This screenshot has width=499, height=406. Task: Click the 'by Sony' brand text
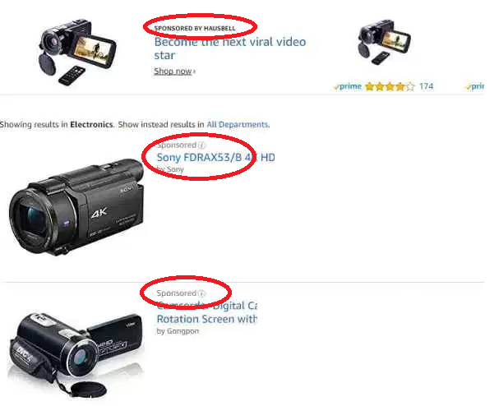pos(170,169)
